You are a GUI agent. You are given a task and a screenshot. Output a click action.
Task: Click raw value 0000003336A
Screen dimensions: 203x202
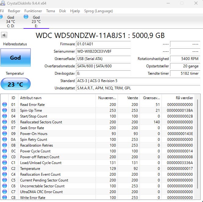coord(180,163)
